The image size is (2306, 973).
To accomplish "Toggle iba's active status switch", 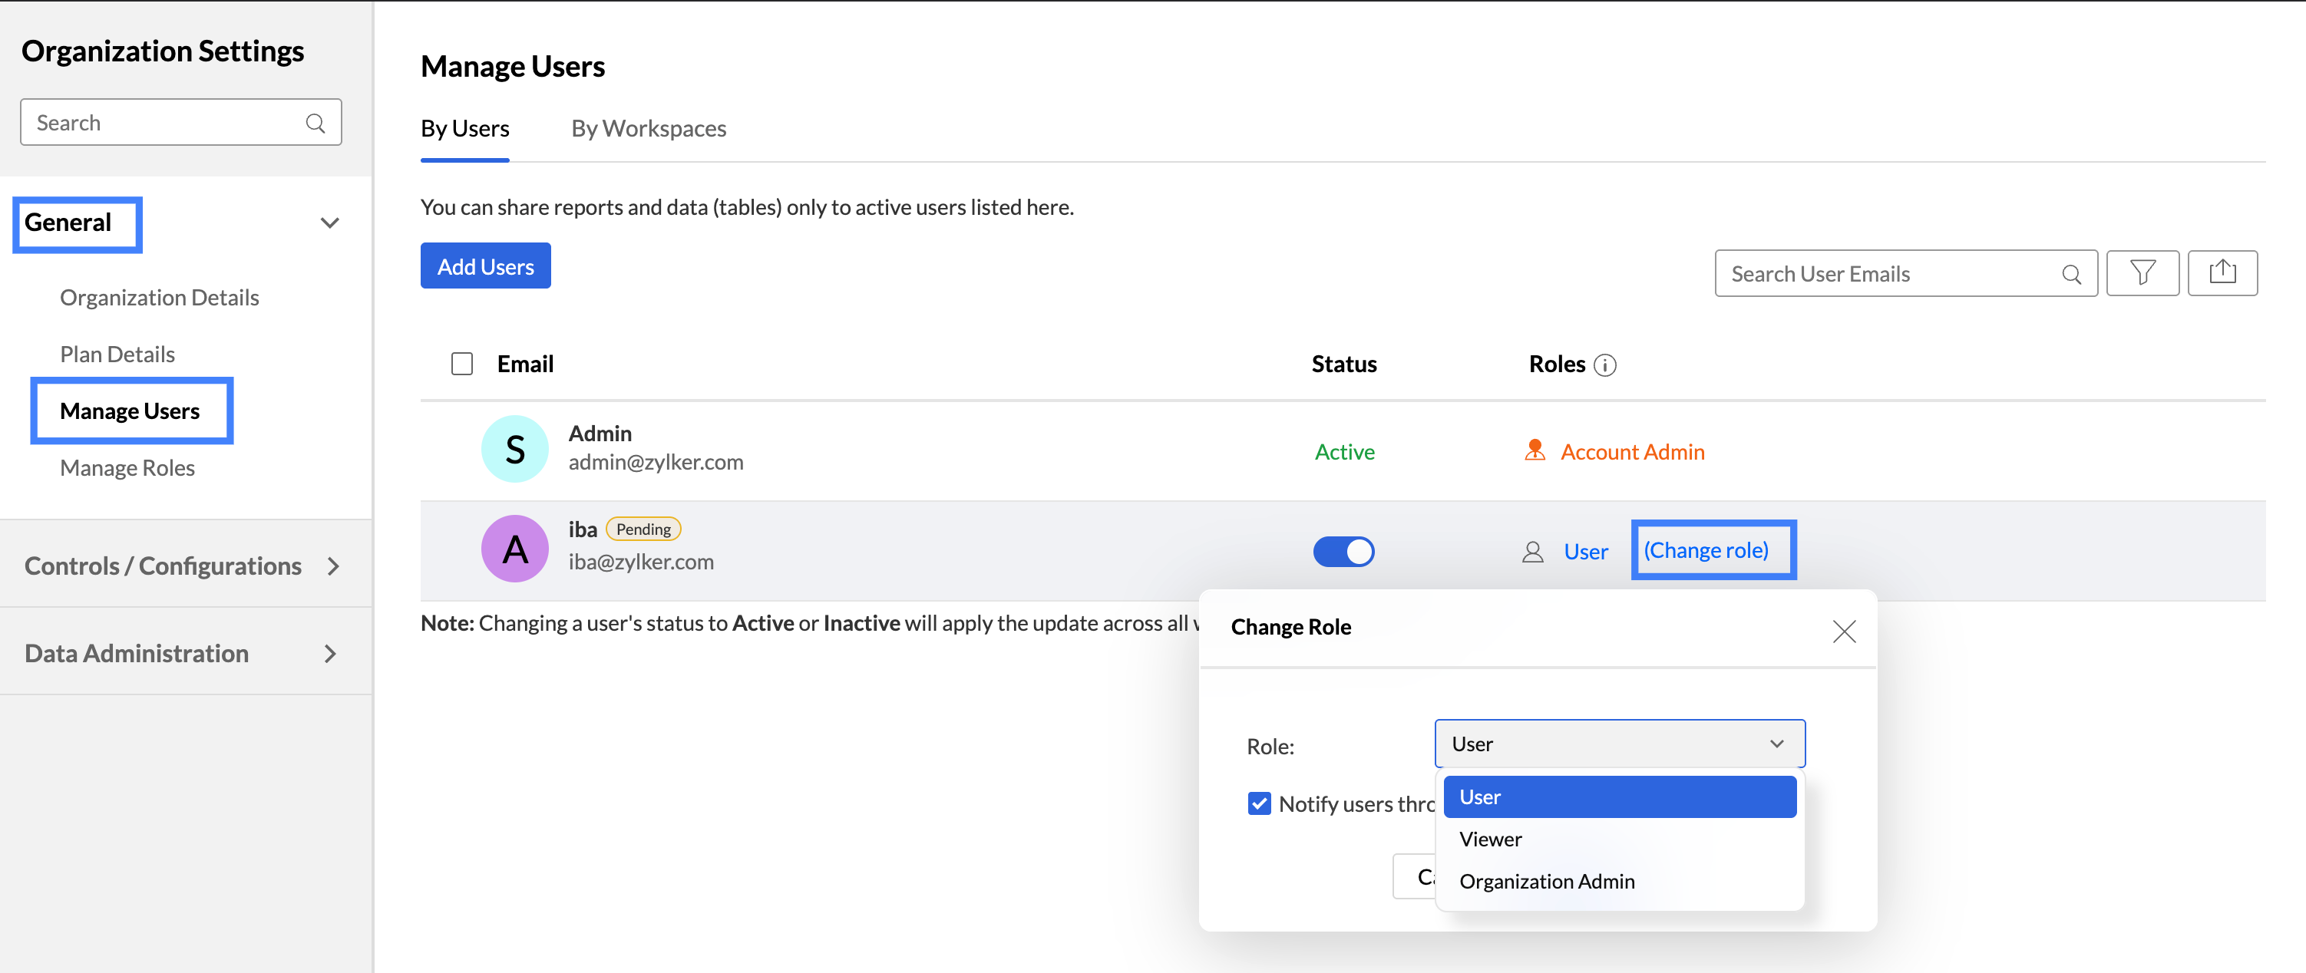I will 1343,552.
